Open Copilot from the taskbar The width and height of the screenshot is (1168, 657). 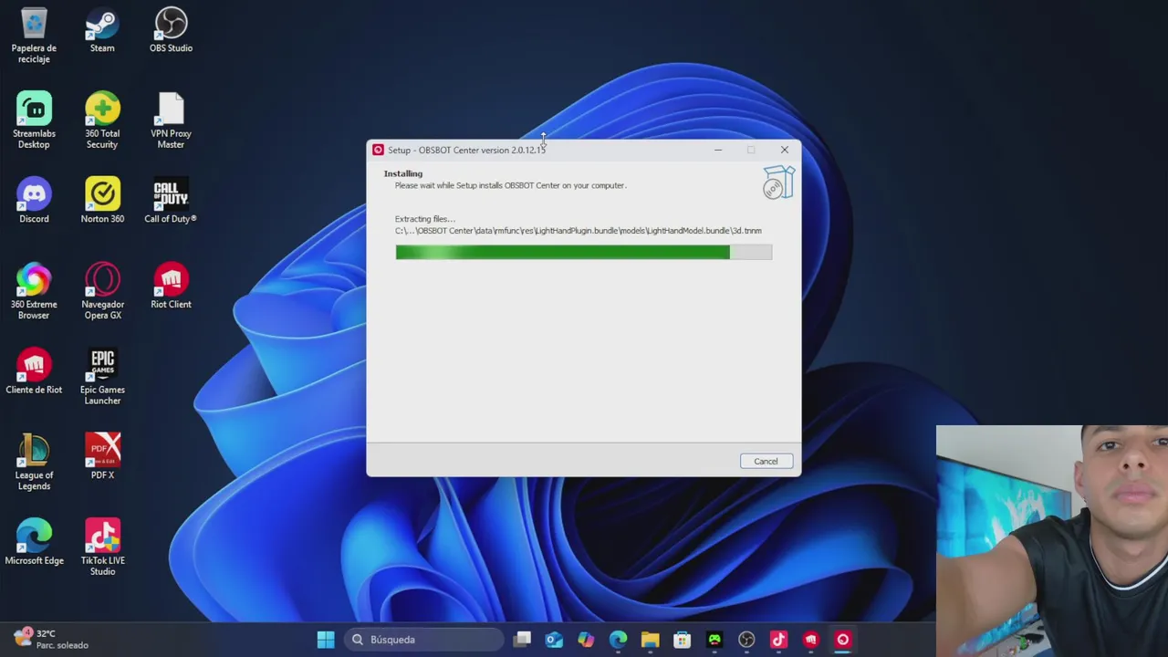[586, 640]
